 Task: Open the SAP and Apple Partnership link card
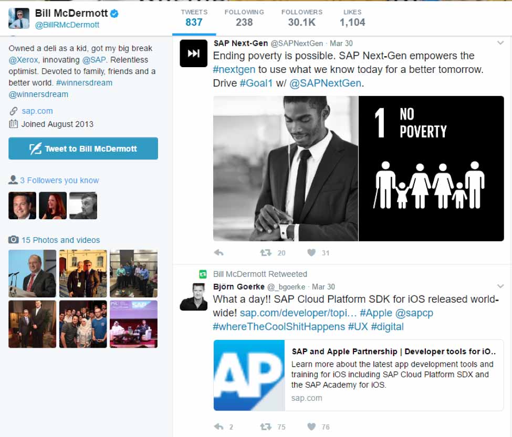pyautogui.click(x=359, y=376)
